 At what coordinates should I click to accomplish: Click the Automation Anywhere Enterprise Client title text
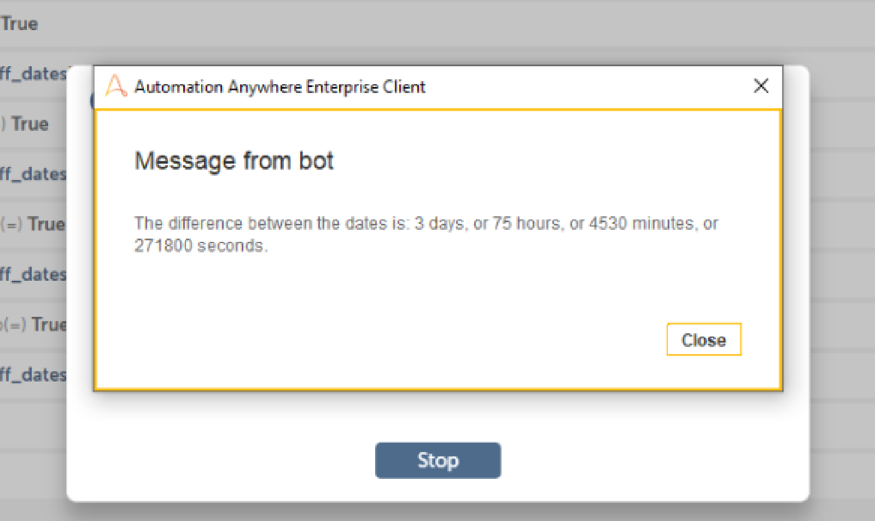coord(279,87)
